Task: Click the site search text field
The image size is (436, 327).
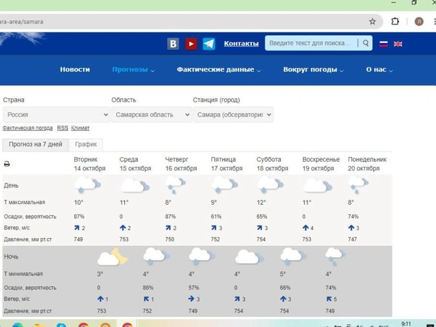Action: pyautogui.click(x=312, y=43)
